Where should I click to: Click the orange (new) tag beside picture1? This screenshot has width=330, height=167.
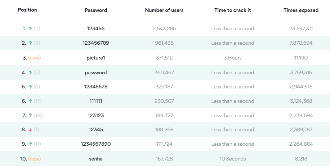34,58
